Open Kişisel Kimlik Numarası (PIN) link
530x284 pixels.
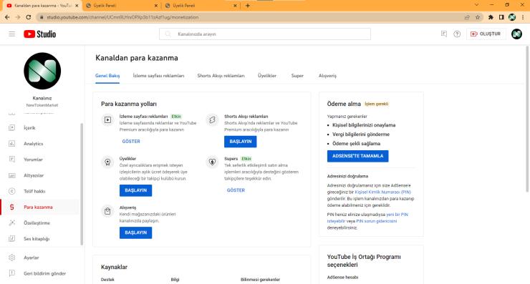383,192
